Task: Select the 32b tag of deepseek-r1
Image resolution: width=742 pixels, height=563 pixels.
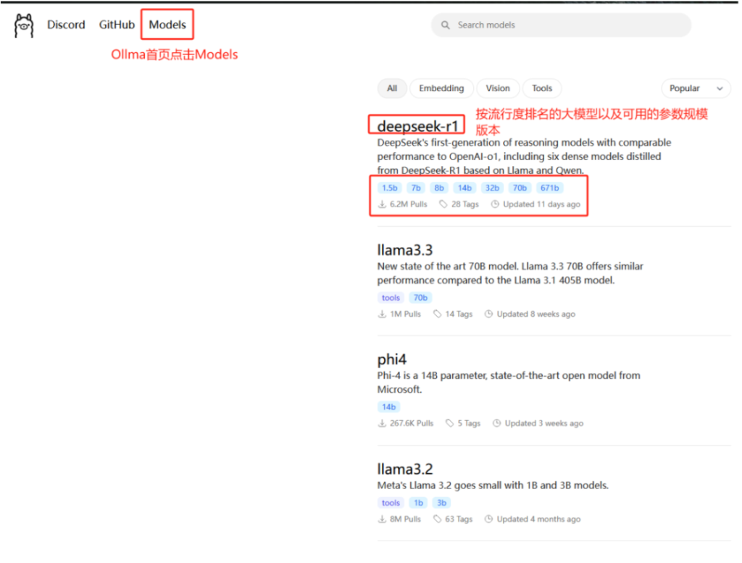Action: pyautogui.click(x=492, y=188)
